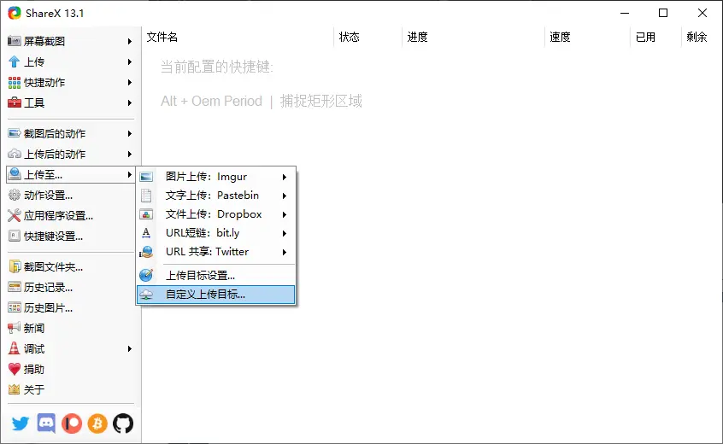Click the 关于 crown icon
This screenshot has height=444, width=723.
click(x=15, y=389)
